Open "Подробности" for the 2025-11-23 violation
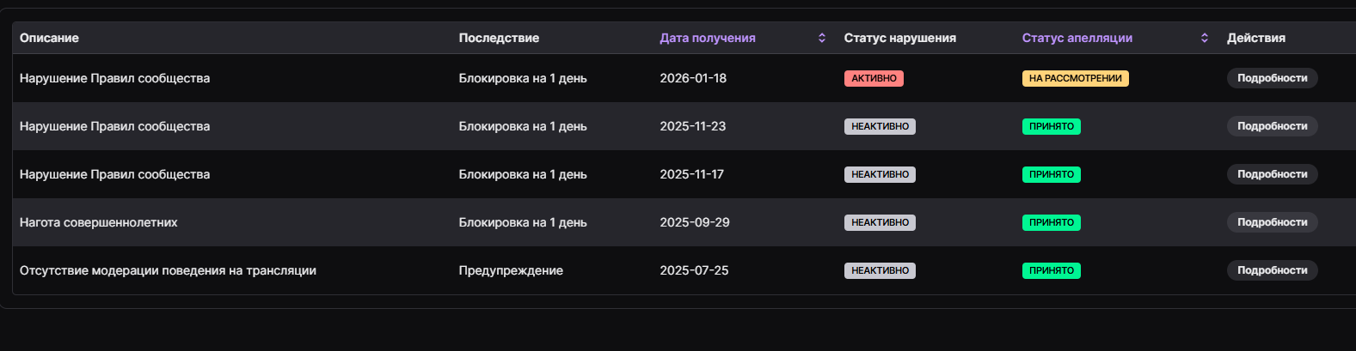 pyautogui.click(x=1272, y=126)
